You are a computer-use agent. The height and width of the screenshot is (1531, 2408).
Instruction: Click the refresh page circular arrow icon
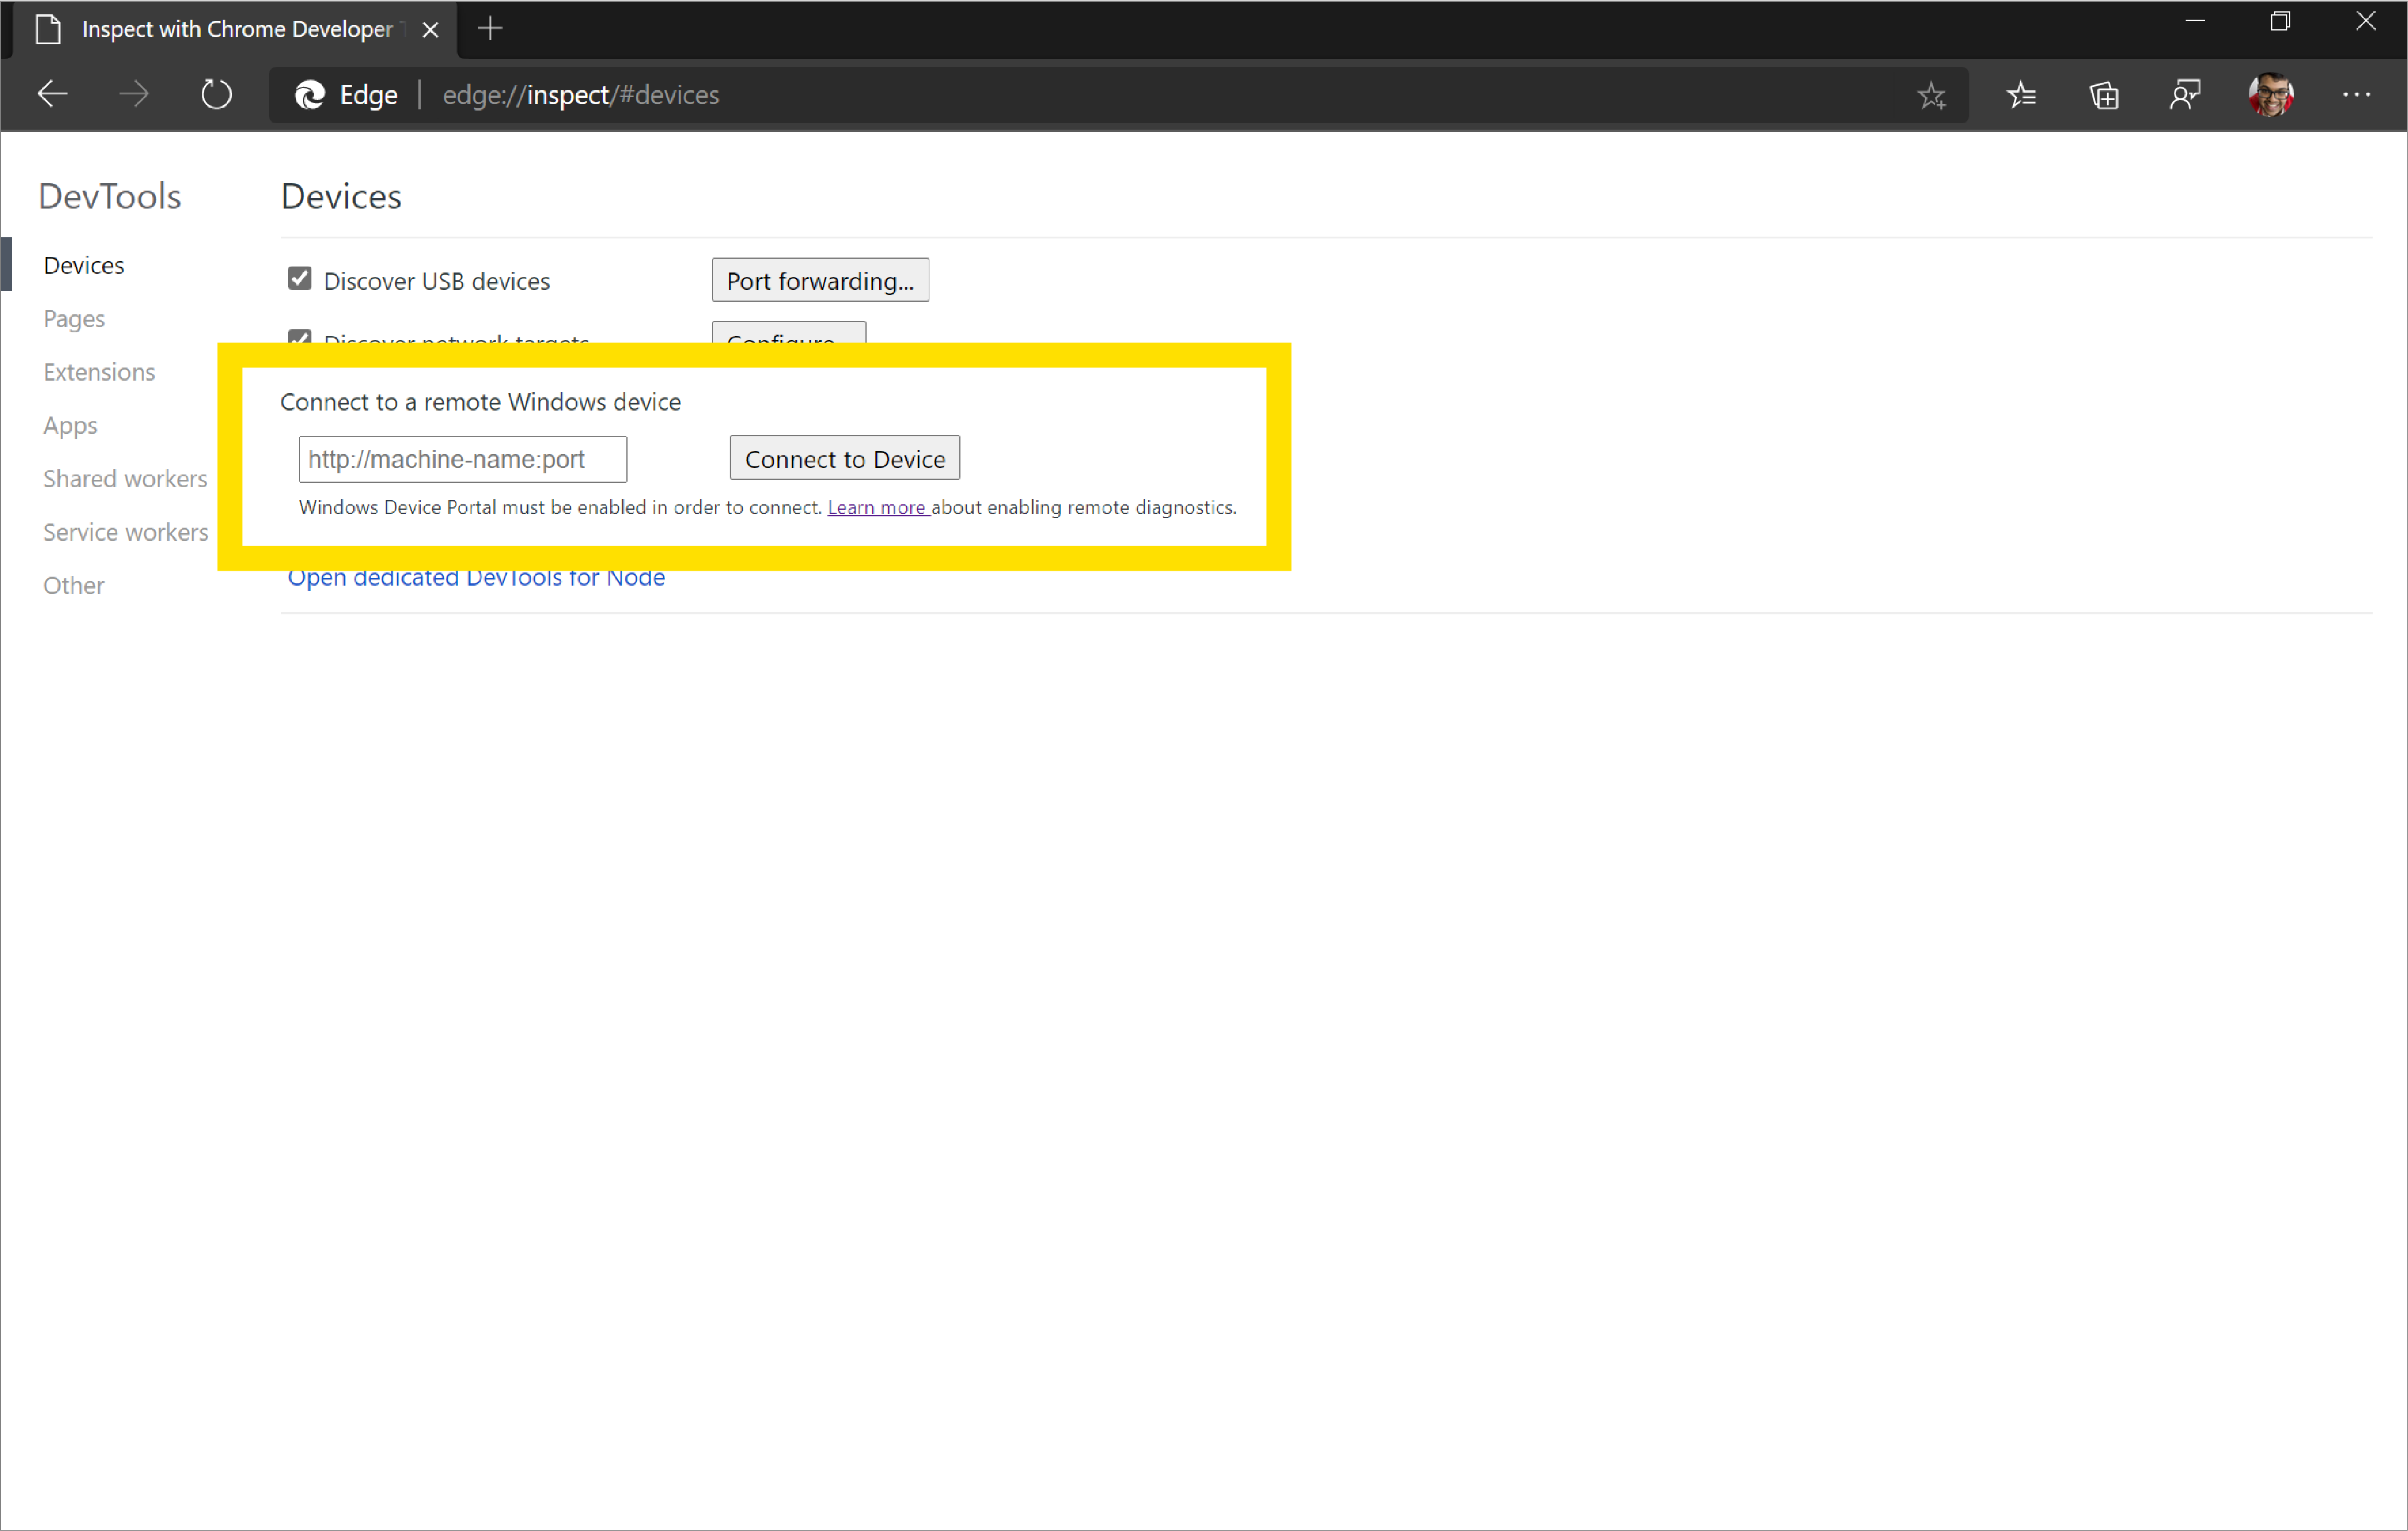214,95
